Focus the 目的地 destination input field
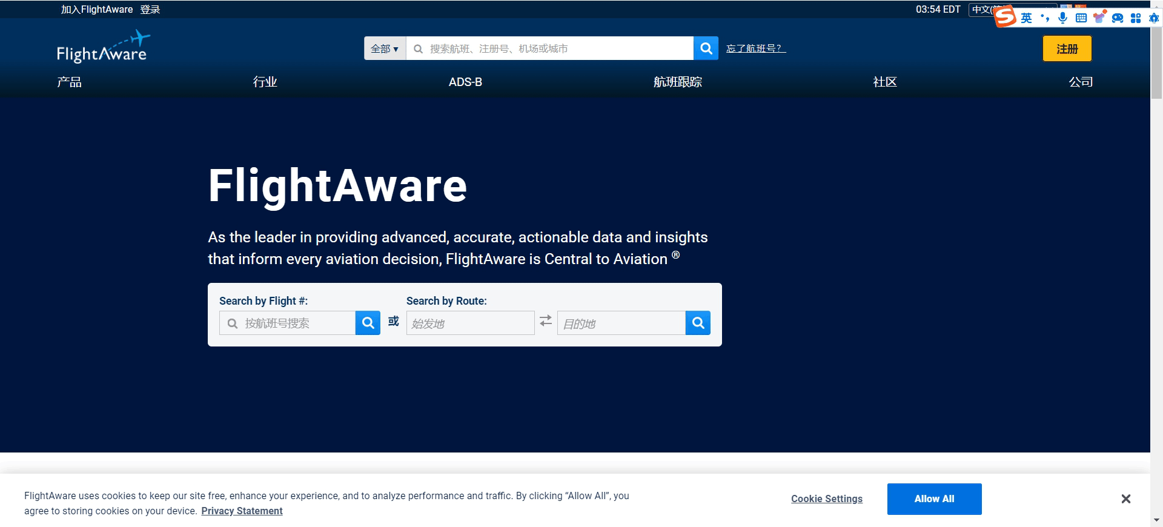The height and width of the screenshot is (527, 1163). [x=621, y=323]
